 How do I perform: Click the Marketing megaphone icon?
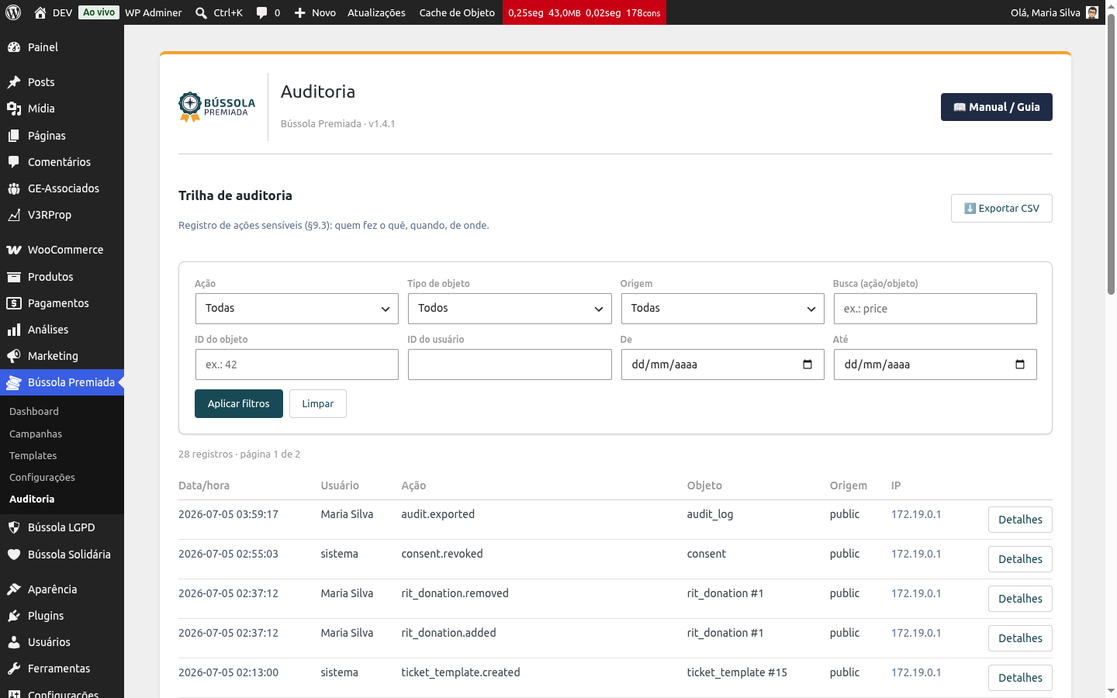(x=14, y=356)
